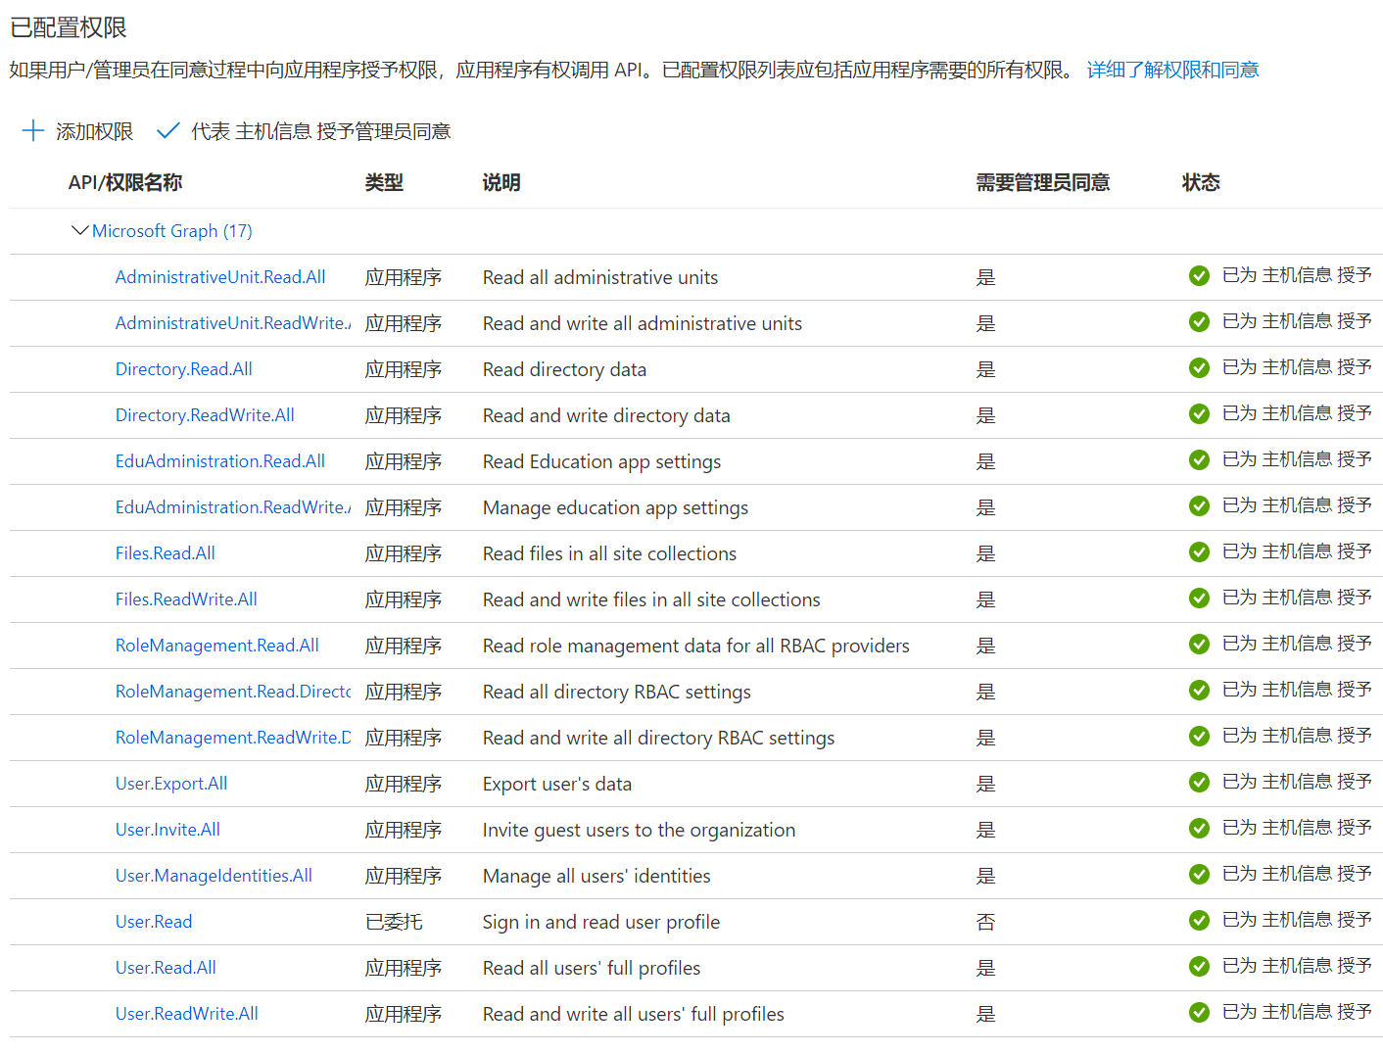Screen dimensions: 1383x1054
Task: Click status icon for 'Manage education app settings' row
Action: [1199, 506]
